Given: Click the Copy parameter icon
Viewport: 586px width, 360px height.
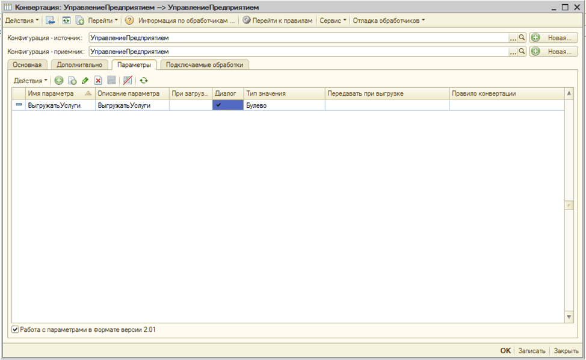Looking at the screenshot, I should tap(72, 80).
